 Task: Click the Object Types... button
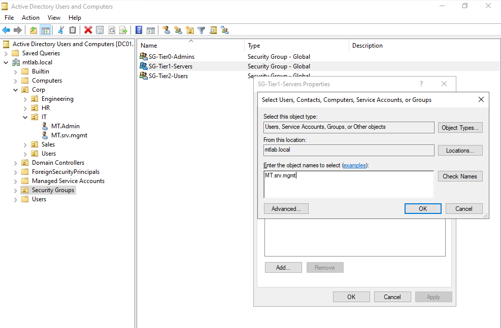click(x=460, y=128)
